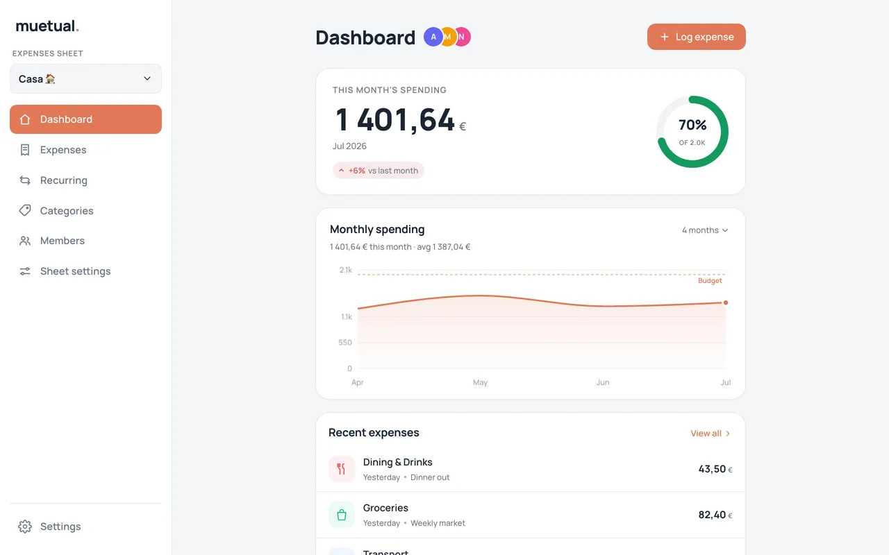Click the Dashboard page title

click(365, 37)
